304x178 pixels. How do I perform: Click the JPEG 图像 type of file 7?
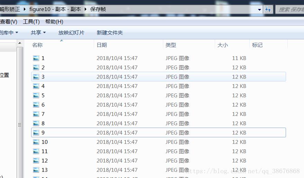click(177, 114)
